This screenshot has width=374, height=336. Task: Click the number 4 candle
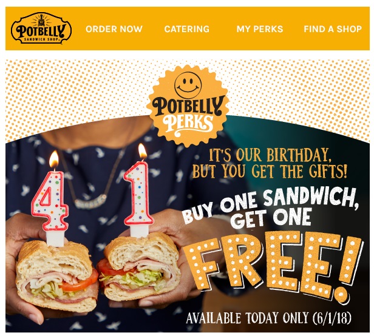click(51, 208)
